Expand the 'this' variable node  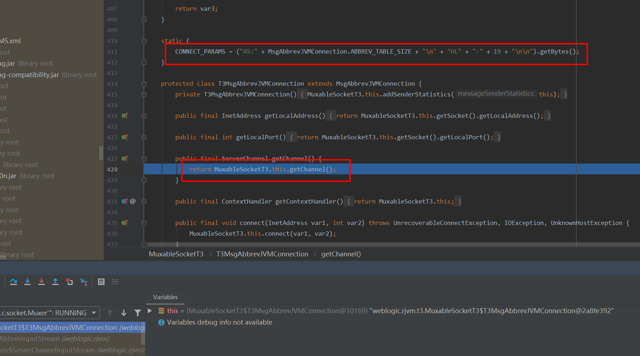(150, 311)
